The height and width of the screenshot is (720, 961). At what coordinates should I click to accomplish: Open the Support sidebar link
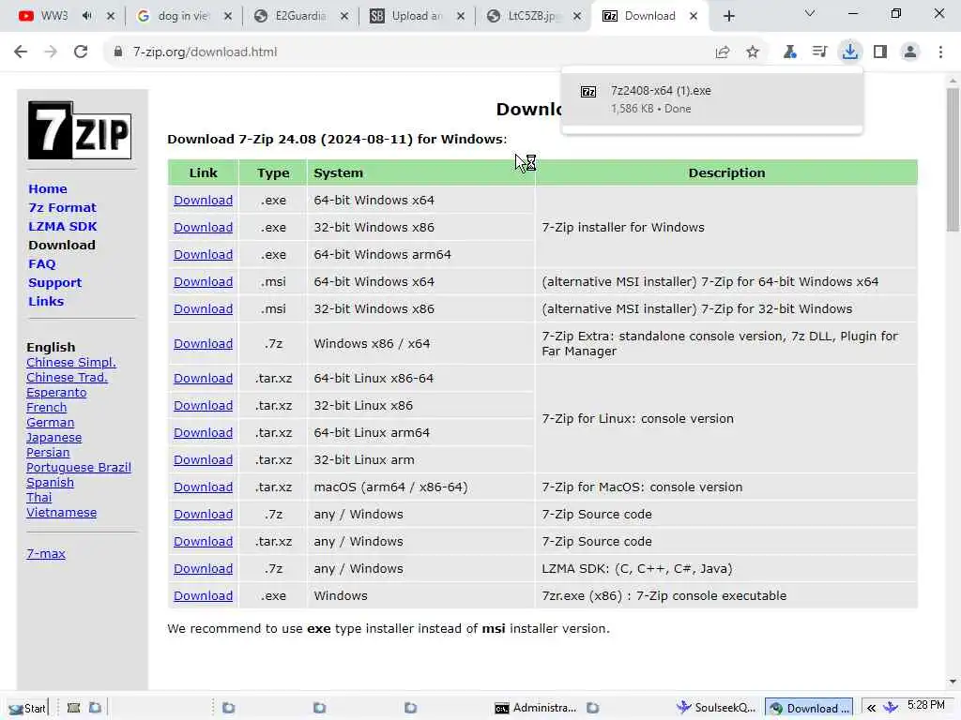coord(54,283)
